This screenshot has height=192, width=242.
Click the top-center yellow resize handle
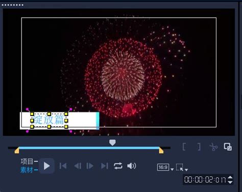tap(49, 114)
